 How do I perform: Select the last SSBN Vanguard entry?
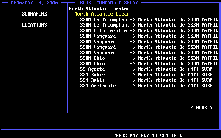point(98,53)
